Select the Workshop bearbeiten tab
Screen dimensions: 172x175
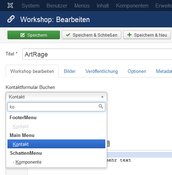pyautogui.click(x=32, y=71)
